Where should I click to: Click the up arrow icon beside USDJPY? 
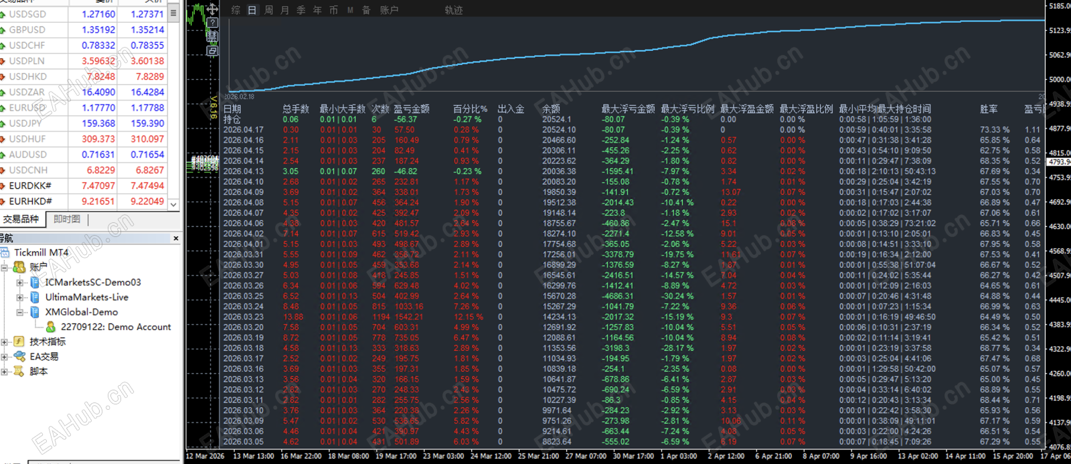pyautogui.click(x=3, y=123)
